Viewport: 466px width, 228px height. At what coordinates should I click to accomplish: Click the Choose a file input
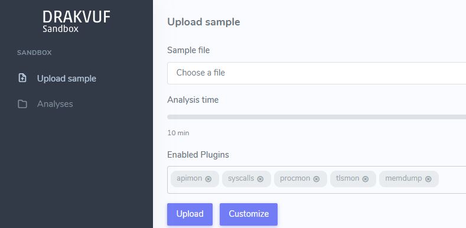pyautogui.click(x=317, y=73)
